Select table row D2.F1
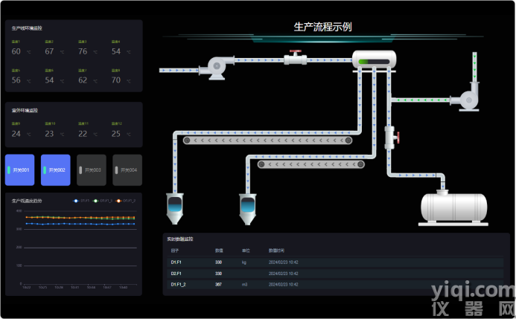Screen dimensions: 516x319 coord(335,274)
